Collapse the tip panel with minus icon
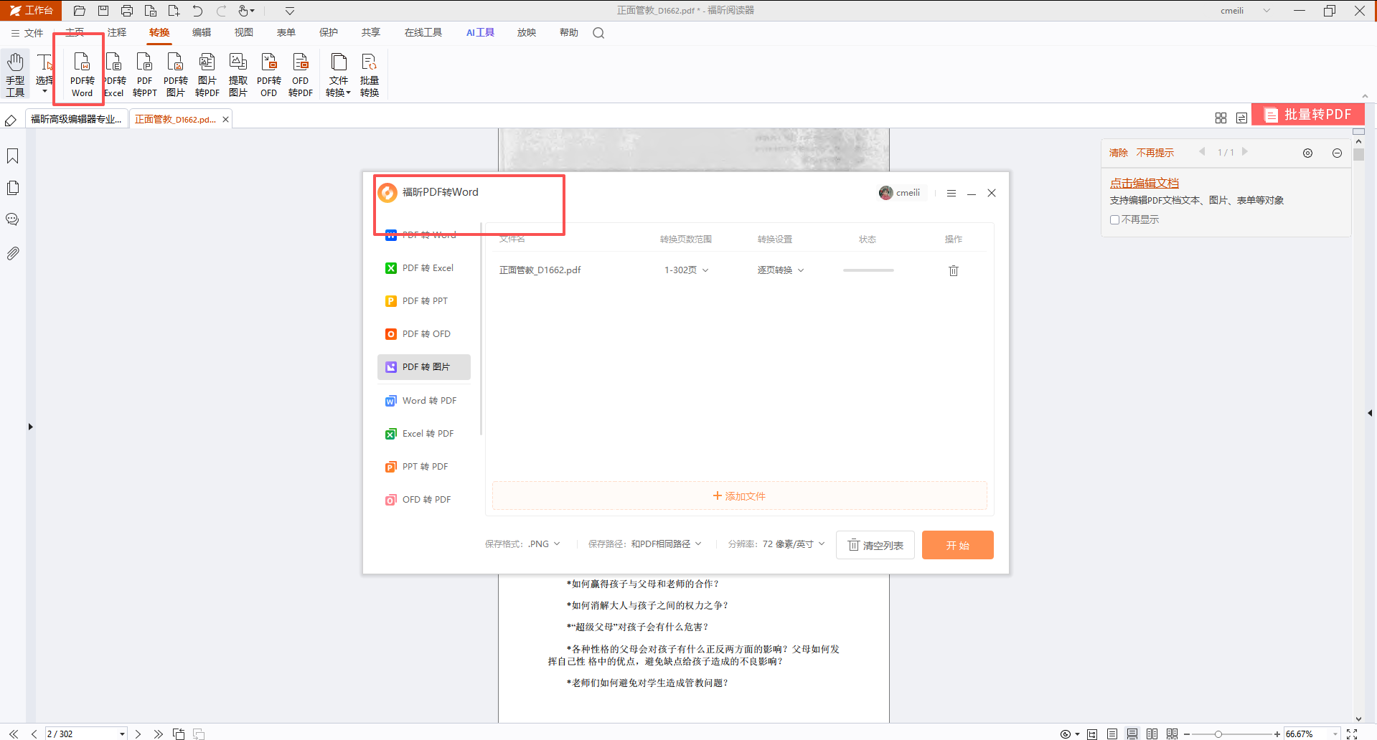Viewport: 1377px width, 740px height. 1337,153
